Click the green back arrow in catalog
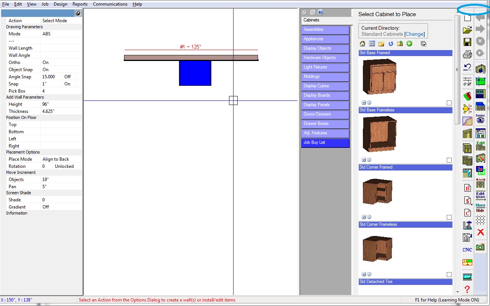This screenshot has height=306, width=490. point(409,44)
